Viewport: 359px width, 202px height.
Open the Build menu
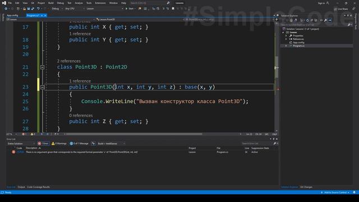pyautogui.click(x=51, y=3)
